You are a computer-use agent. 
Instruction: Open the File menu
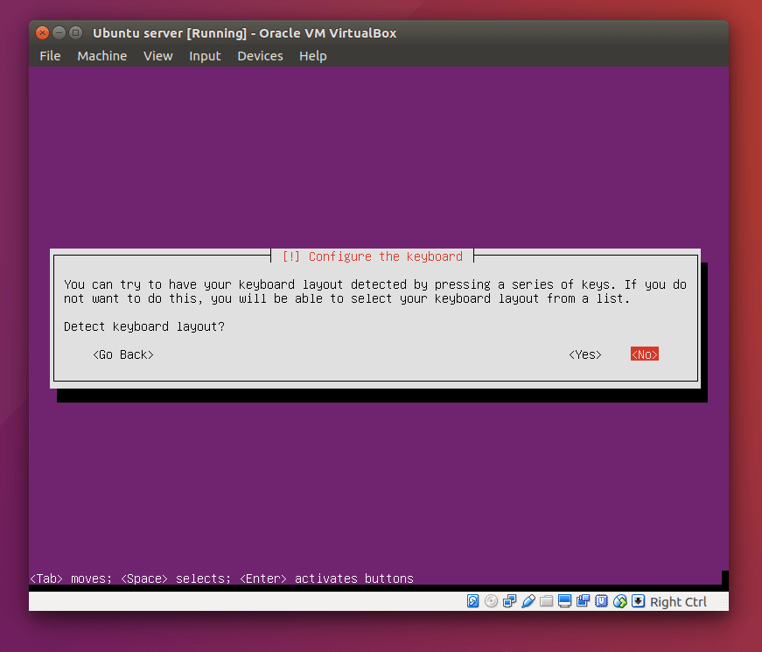50,56
